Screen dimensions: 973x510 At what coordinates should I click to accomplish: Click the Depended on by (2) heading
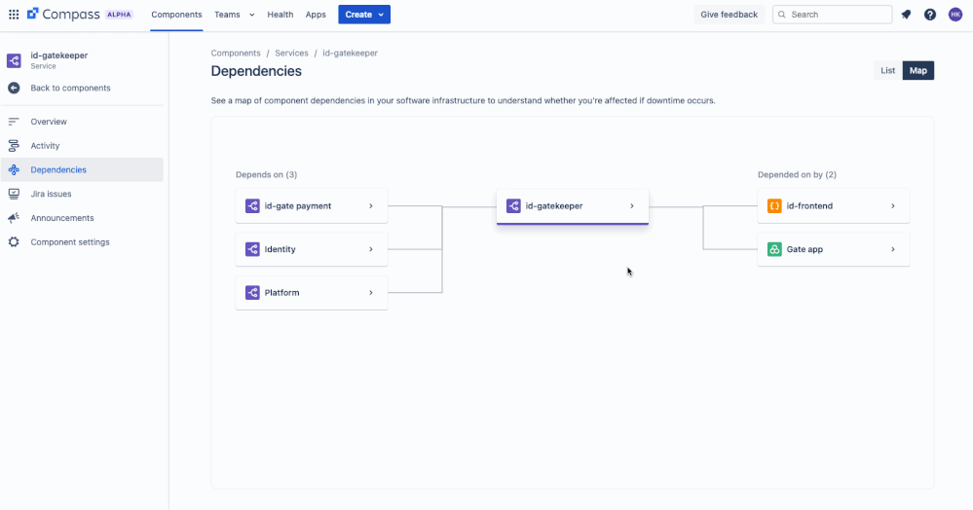click(x=797, y=175)
